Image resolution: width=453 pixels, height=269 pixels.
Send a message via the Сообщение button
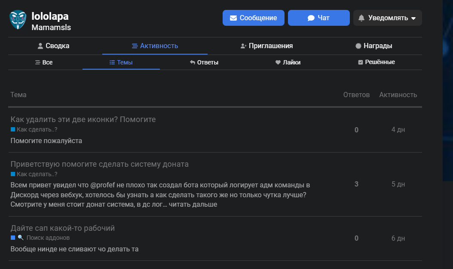pyautogui.click(x=254, y=18)
